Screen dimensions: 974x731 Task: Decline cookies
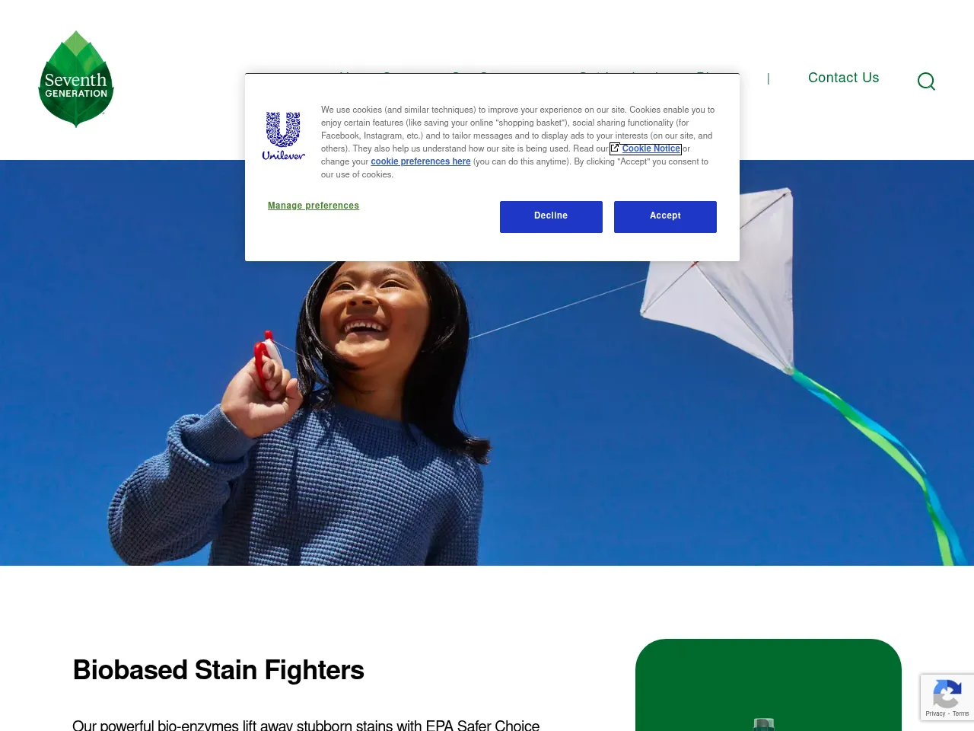coord(551,216)
